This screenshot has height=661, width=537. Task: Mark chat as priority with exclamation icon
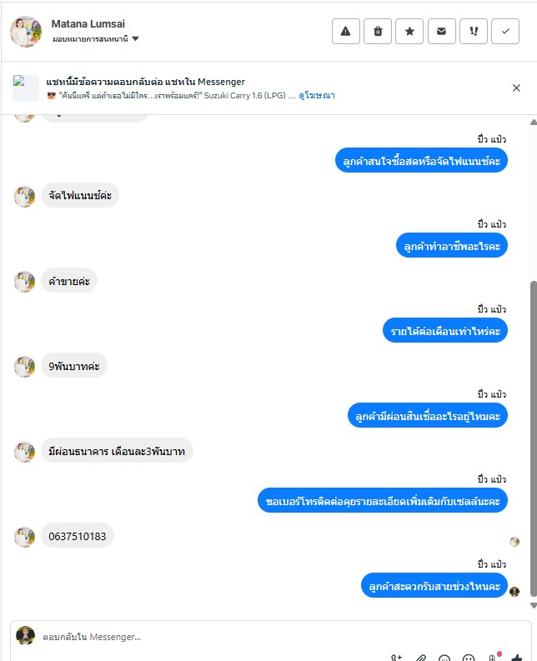474,31
